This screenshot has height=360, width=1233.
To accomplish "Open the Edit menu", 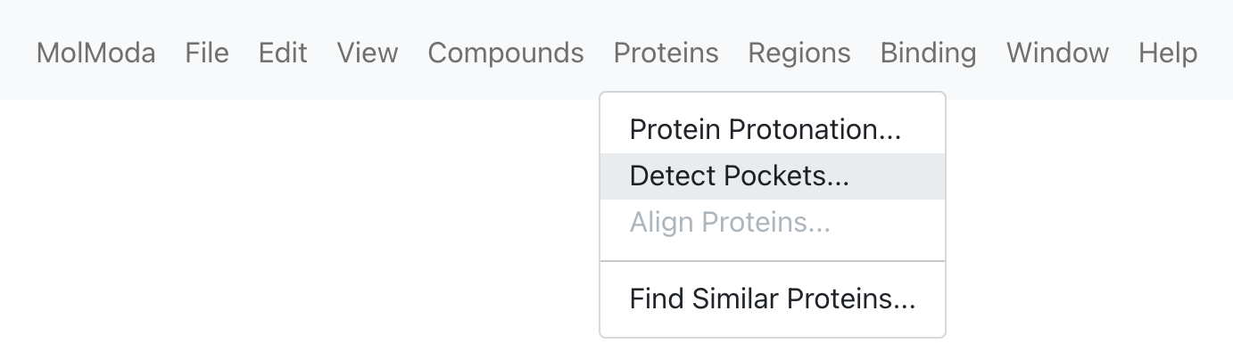I will tap(283, 53).
